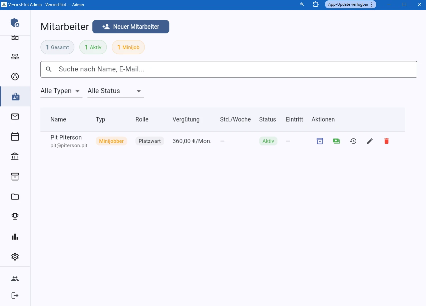Delete Pit Piterson using the red trash icon
This screenshot has width=426, height=306.
click(386, 141)
